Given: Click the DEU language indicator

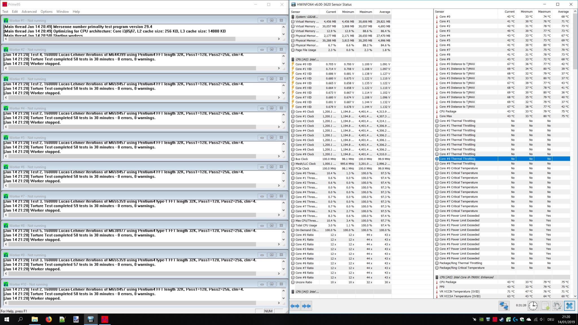Looking at the screenshot, I should coord(550,319).
